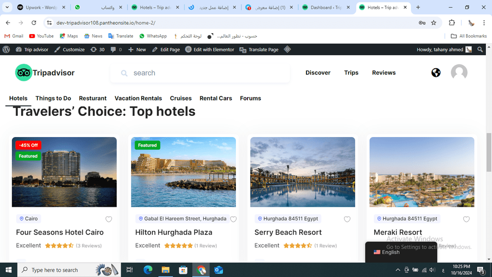Image resolution: width=492 pixels, height=277 pixels.
Task: Open the Serry Beach Resort title
Action: 288,232
